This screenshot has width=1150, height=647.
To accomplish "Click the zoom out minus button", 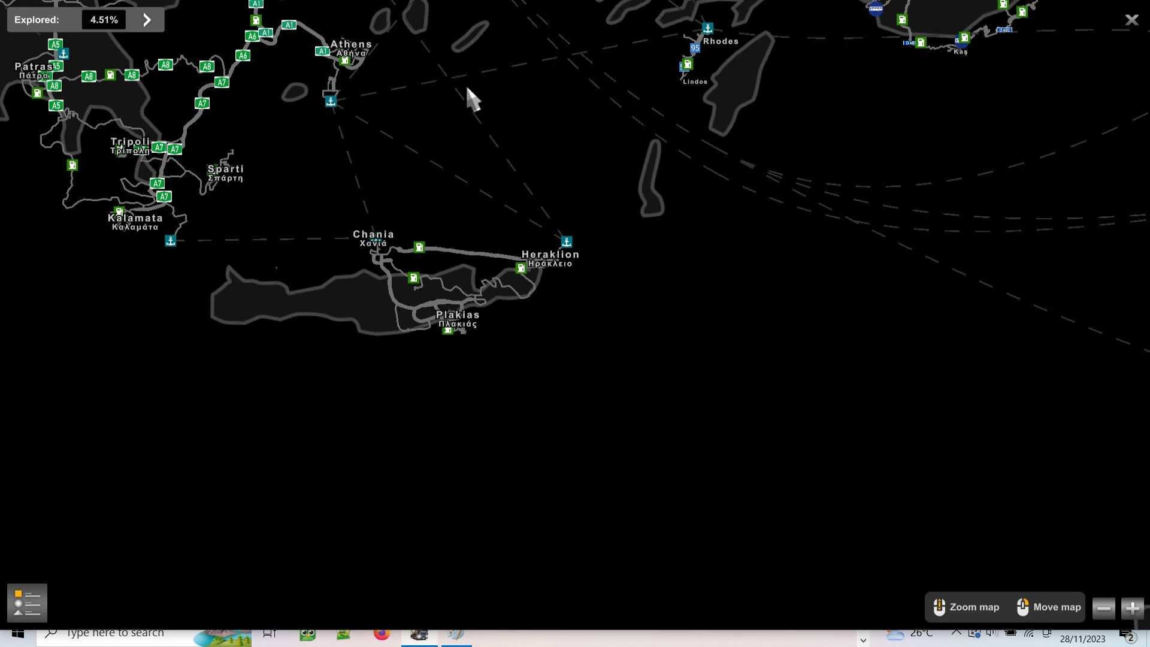I will pyautogui.click(x=1103, y=608).
